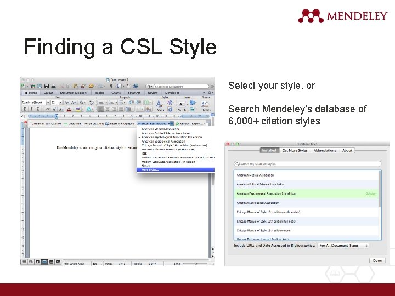Switch to the Tables ribbon tab

(99, 93)
